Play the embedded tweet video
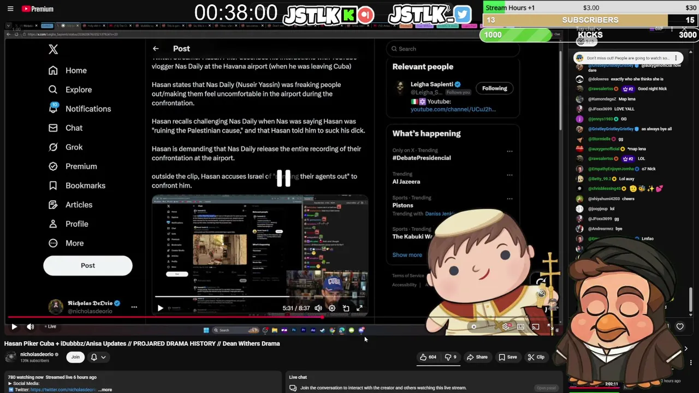The width and height of the screenshot is (699, 393). click(x=160, y=308)
